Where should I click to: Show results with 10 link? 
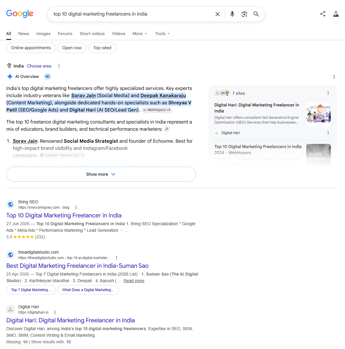(69, 342)
